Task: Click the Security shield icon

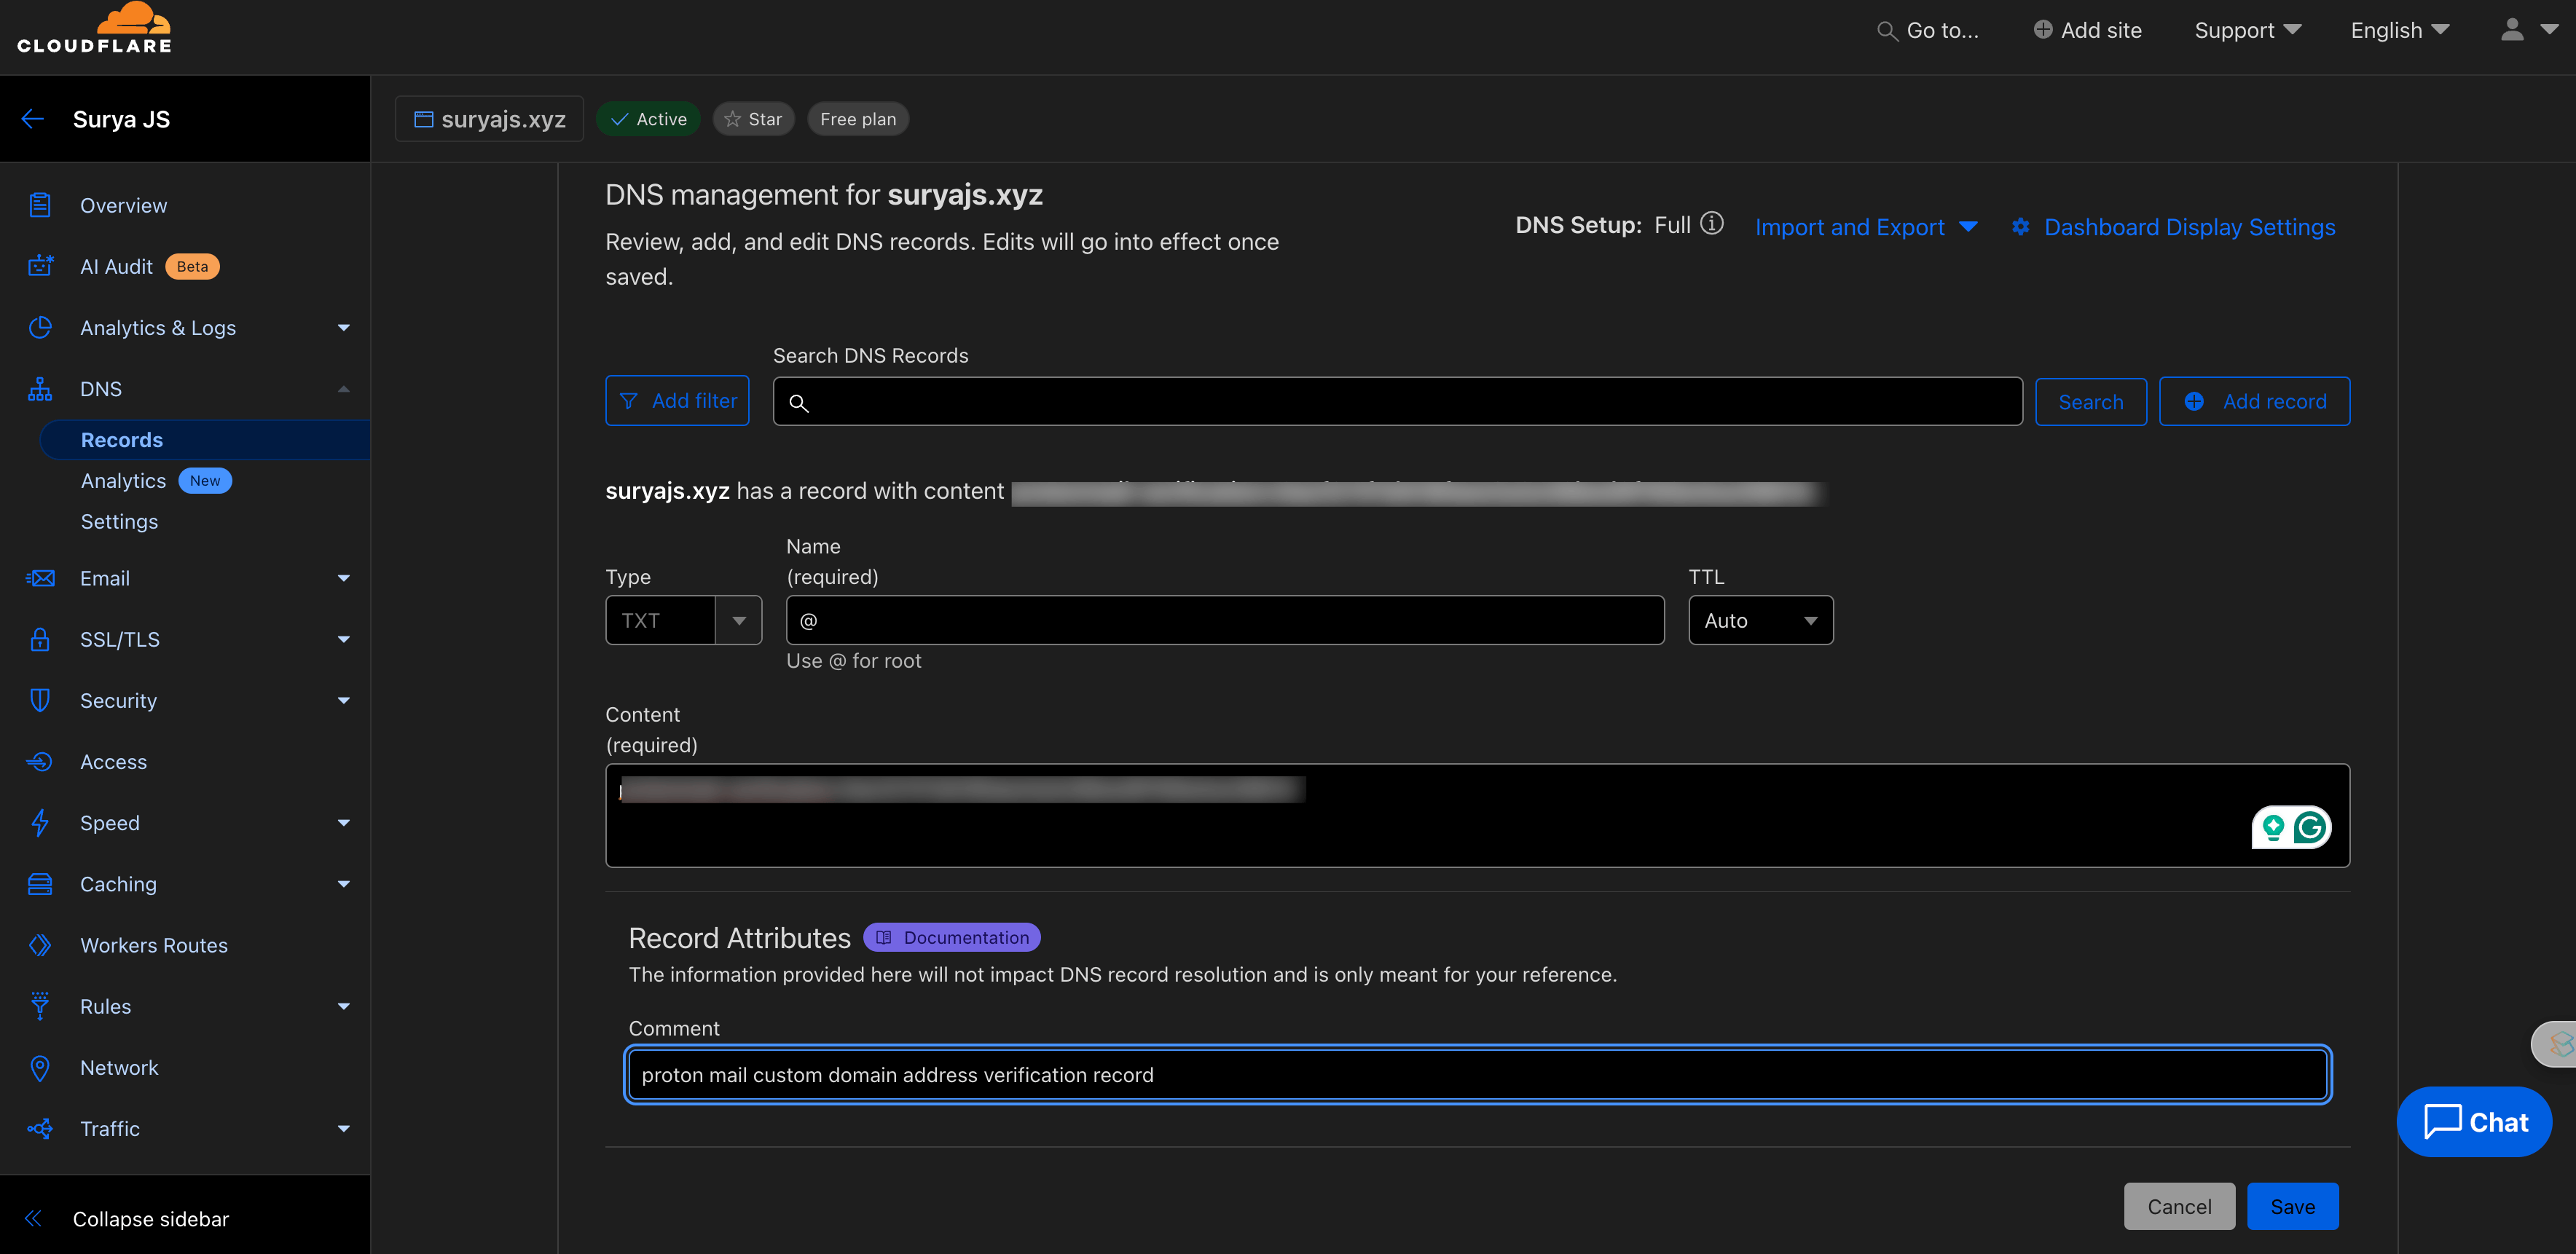Action: 40,700
